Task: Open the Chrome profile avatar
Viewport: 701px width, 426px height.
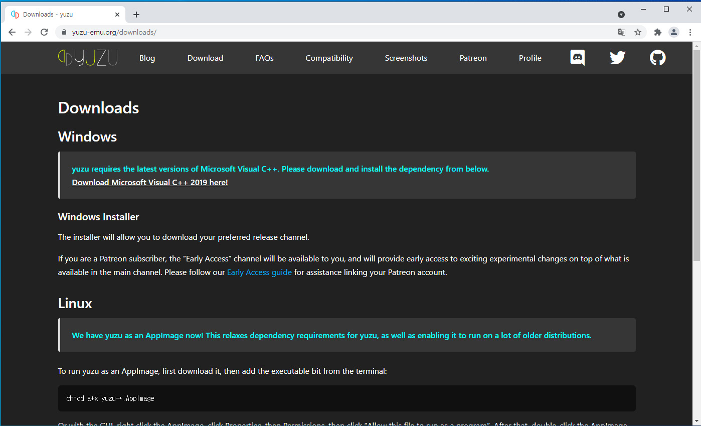Action: (x=674, y=32)
